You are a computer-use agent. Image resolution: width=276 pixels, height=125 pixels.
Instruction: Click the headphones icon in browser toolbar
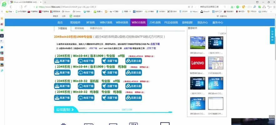point(264,7)
